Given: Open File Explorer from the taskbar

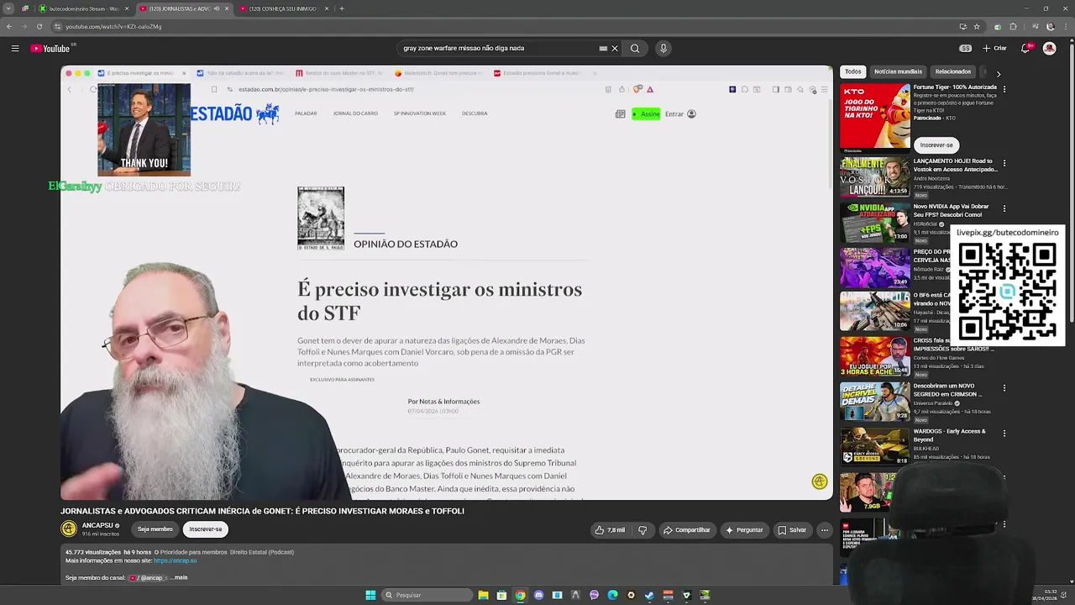Looking at the screenshot, I should click(484, 595).
